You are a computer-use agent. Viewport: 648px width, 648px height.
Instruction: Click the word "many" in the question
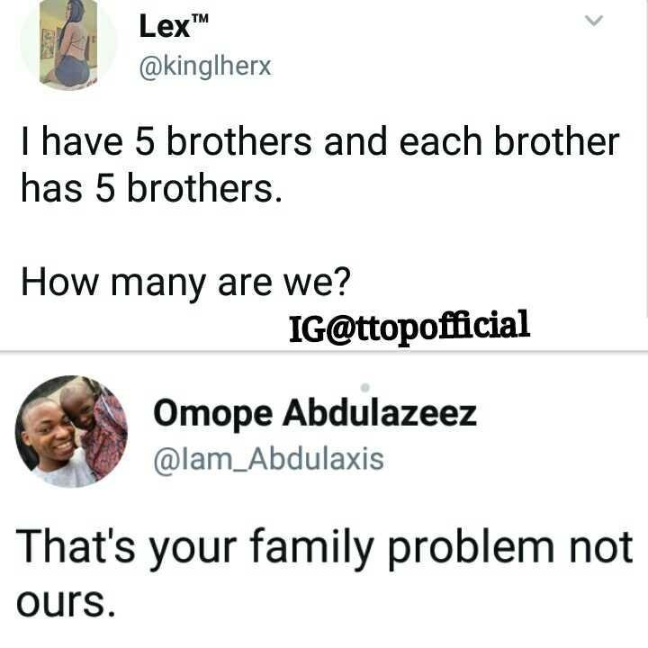pos(158,284)
